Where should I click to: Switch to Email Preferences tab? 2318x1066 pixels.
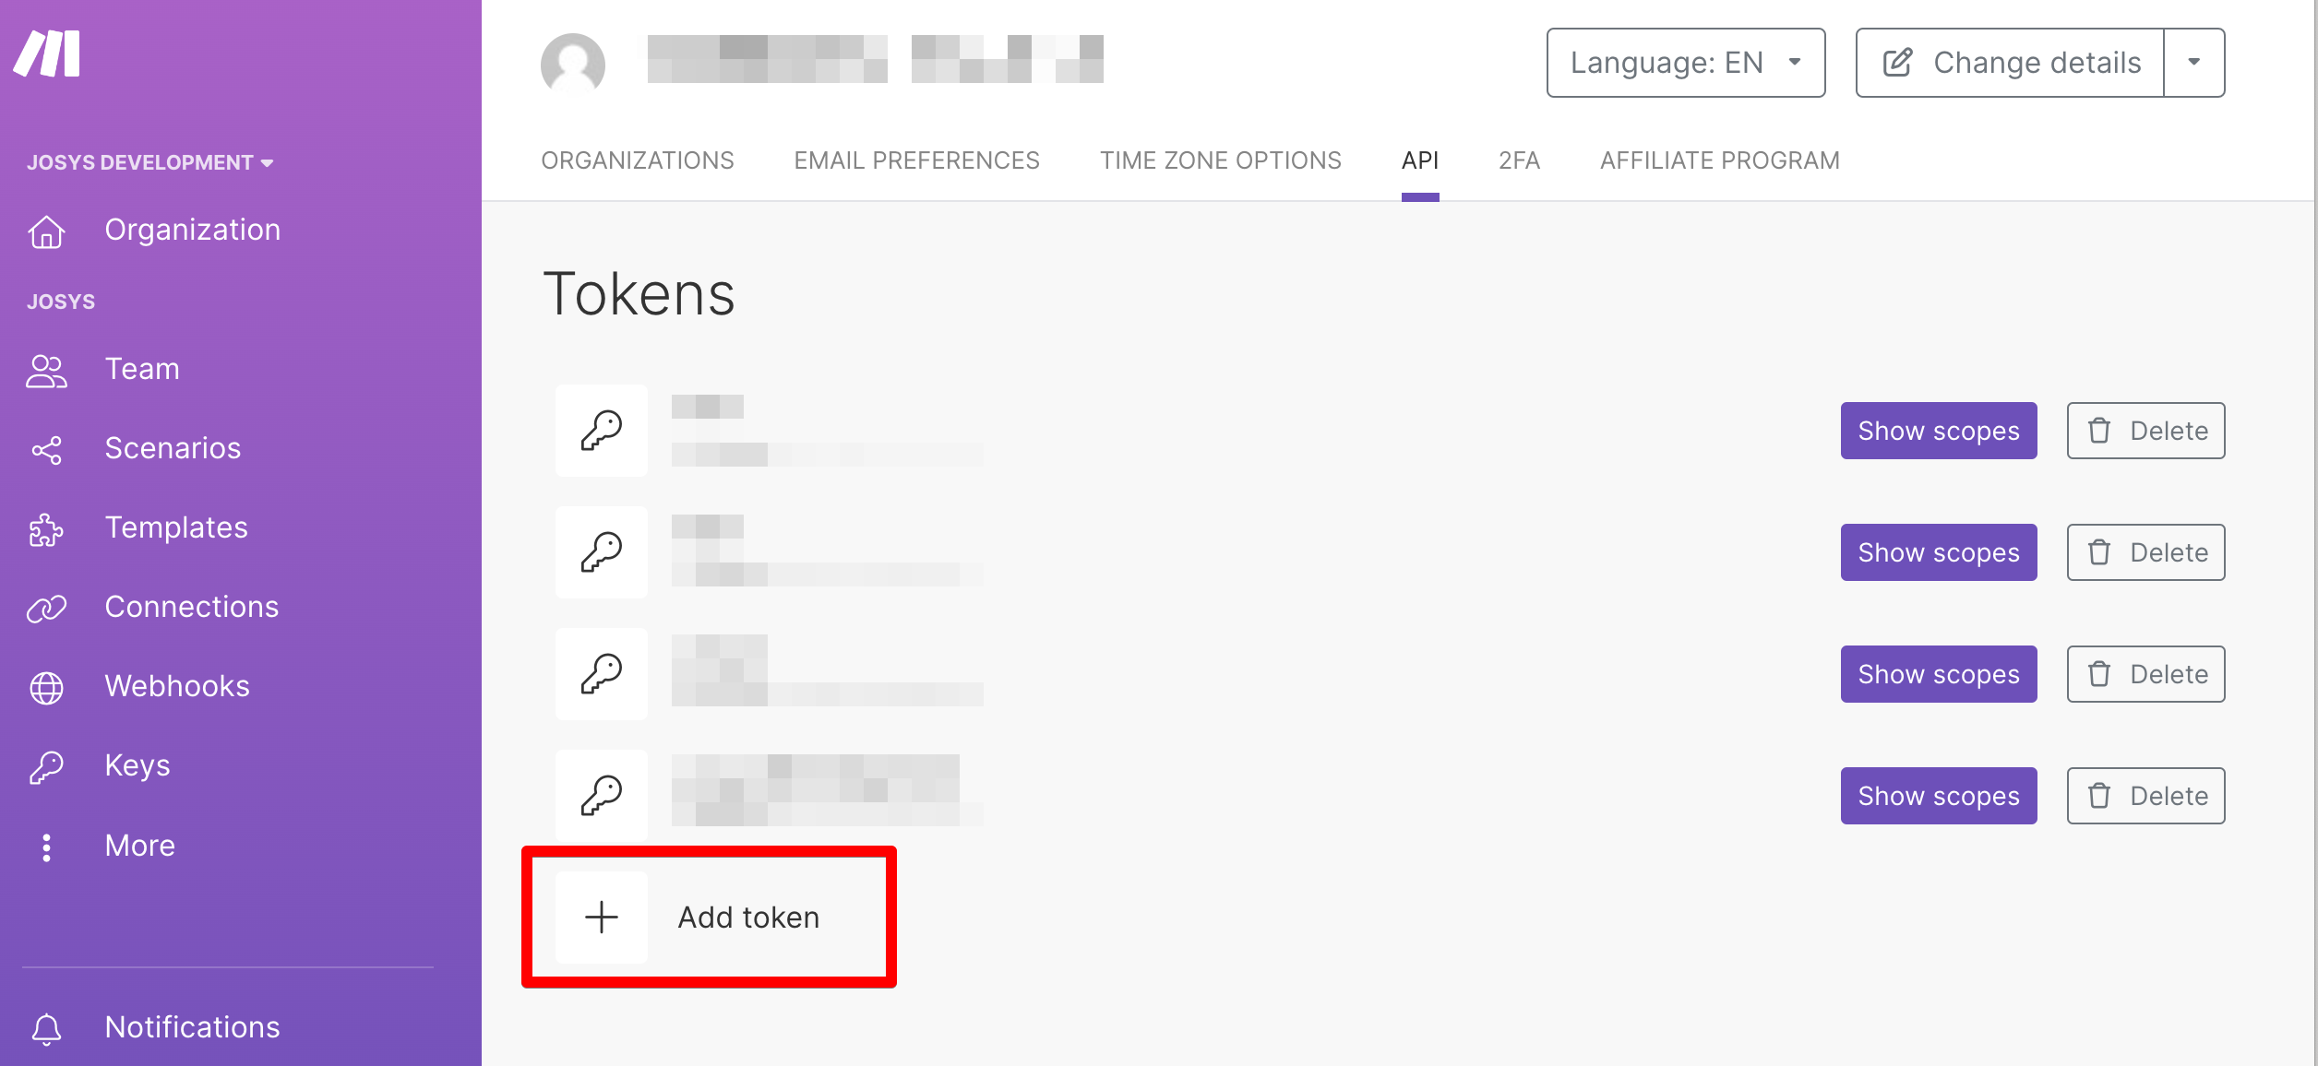(x=916, y=160)
